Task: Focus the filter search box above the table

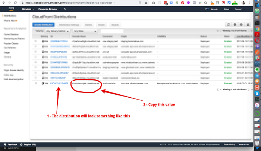Action: (112, 31)
